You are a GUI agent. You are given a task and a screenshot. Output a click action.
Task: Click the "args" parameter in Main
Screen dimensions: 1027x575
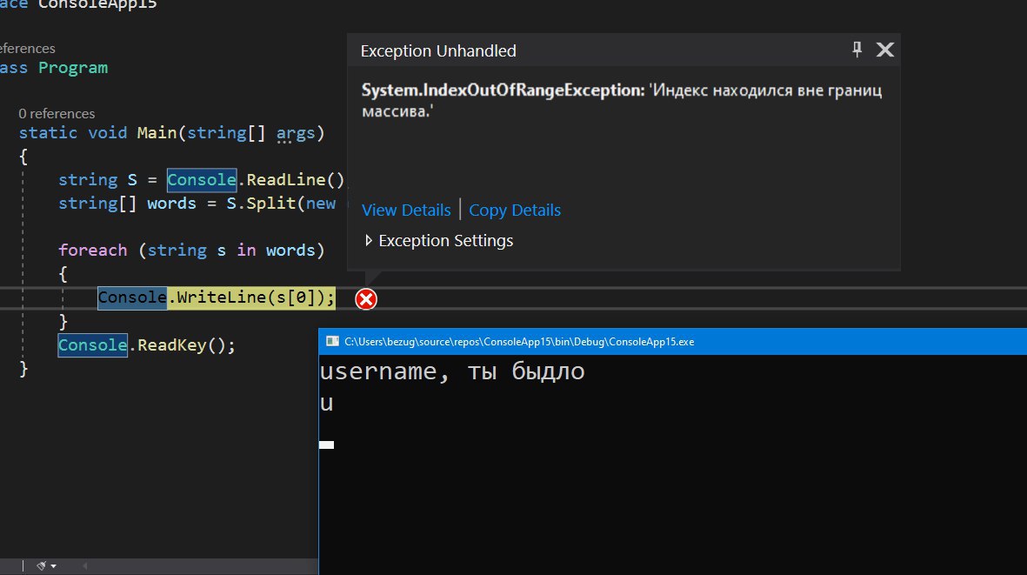click(297, 133)
